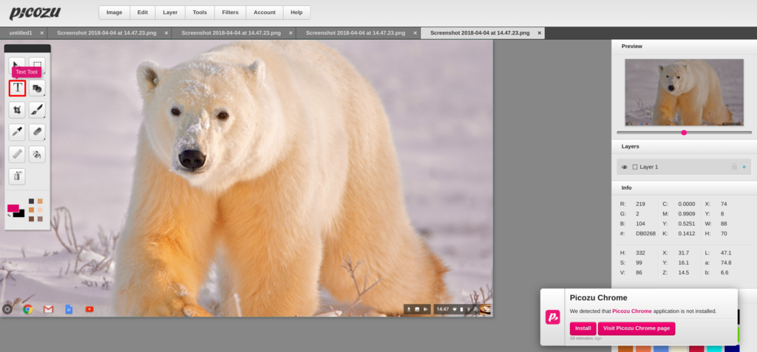This screenshot has height=352, width=757.
Task: Select the Brush tool
Action: pos(37,110)
